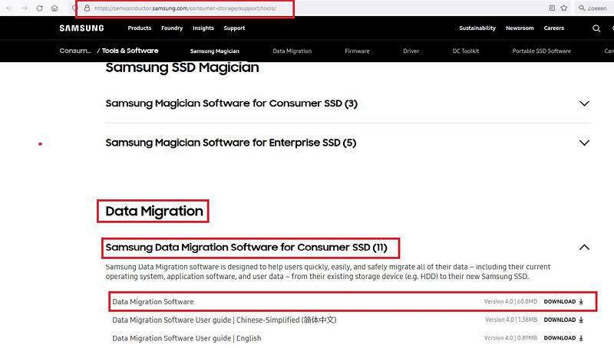The image size is (614, 348).
Task: Click download arrow icon for English user guide
Action: (581, 338)
